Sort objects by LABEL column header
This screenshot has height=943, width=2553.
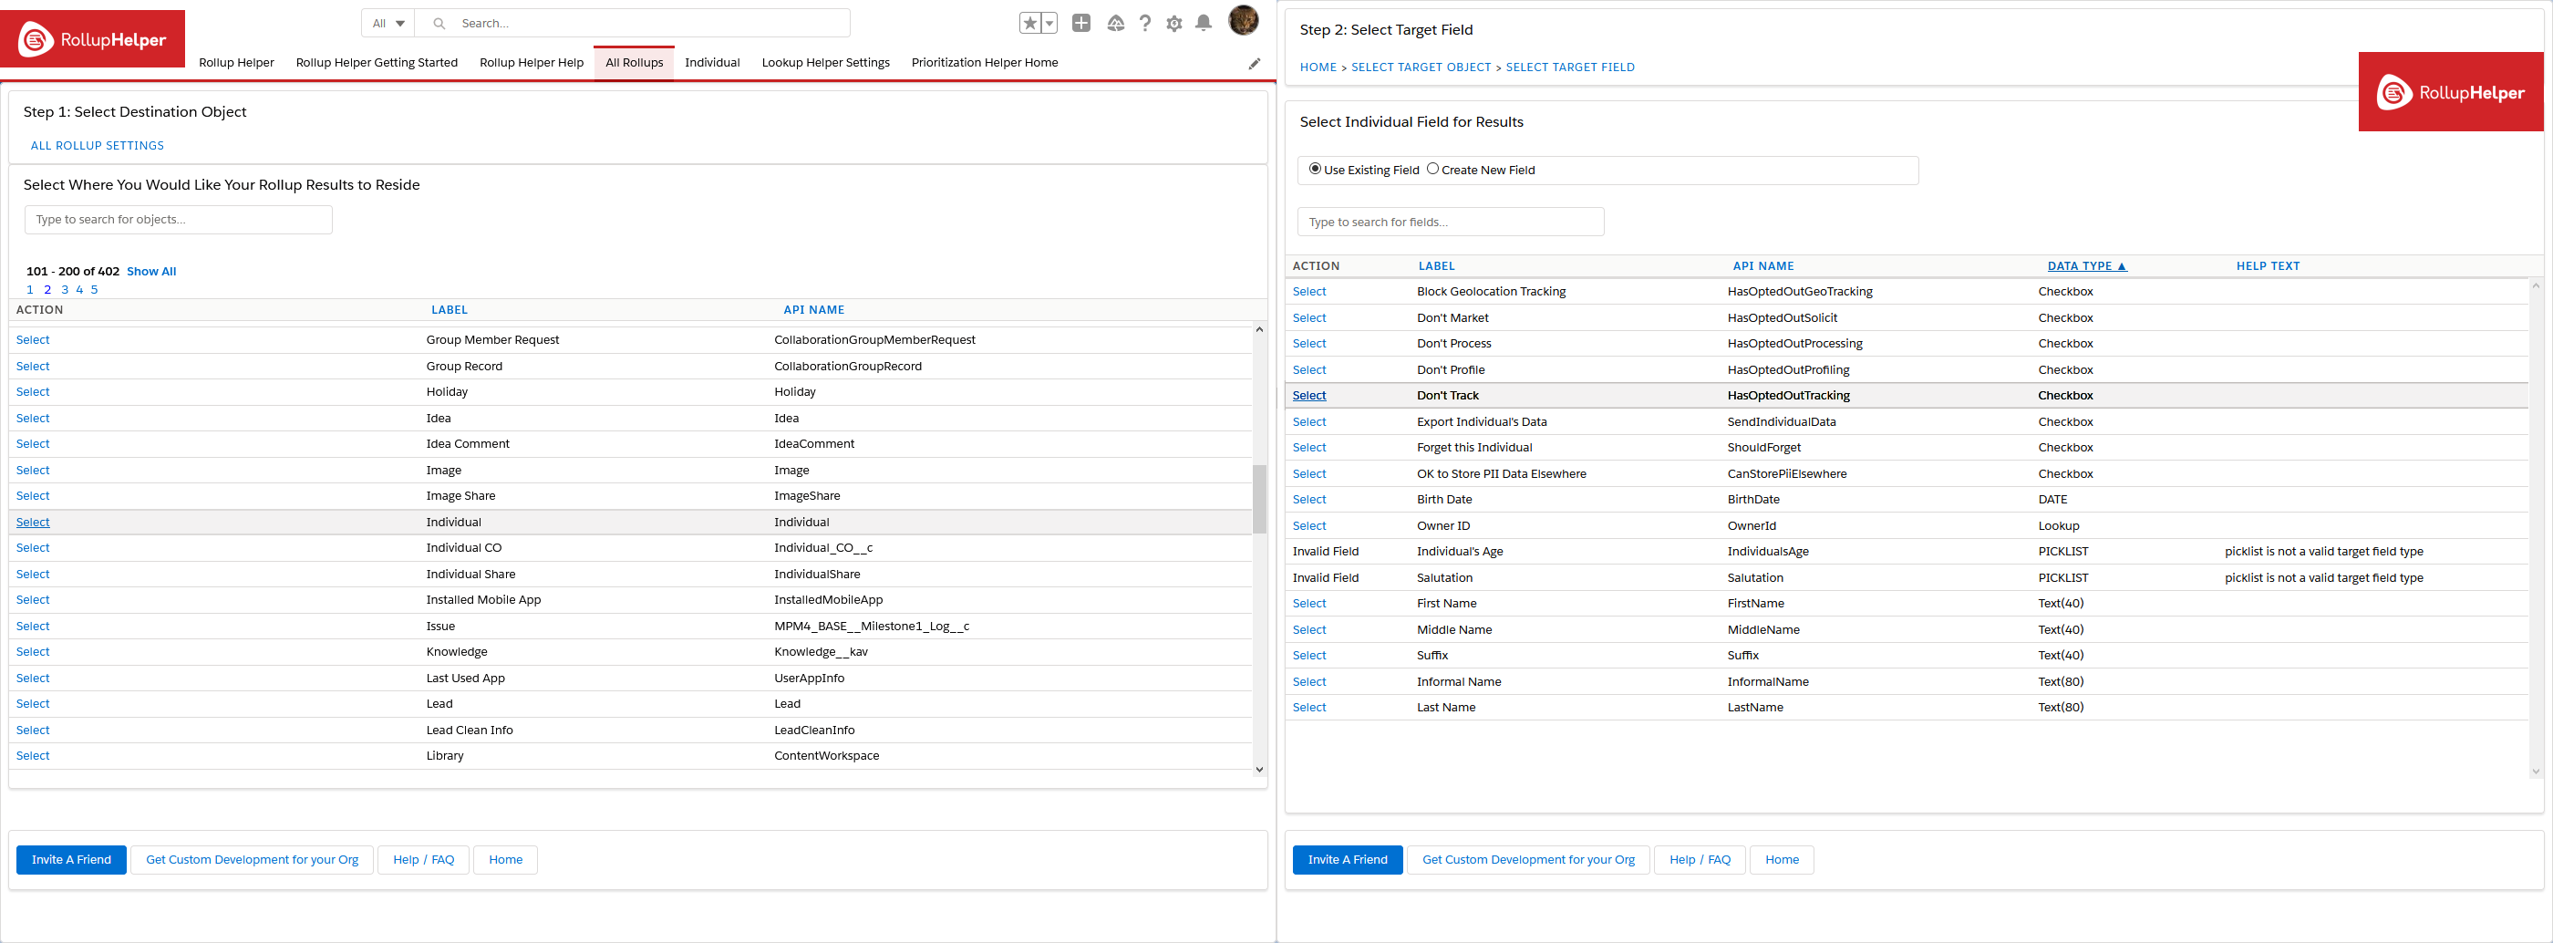(x=449, y=310)
